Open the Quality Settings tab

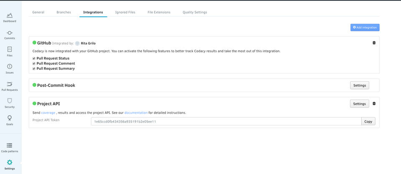(x=195, y=12)
